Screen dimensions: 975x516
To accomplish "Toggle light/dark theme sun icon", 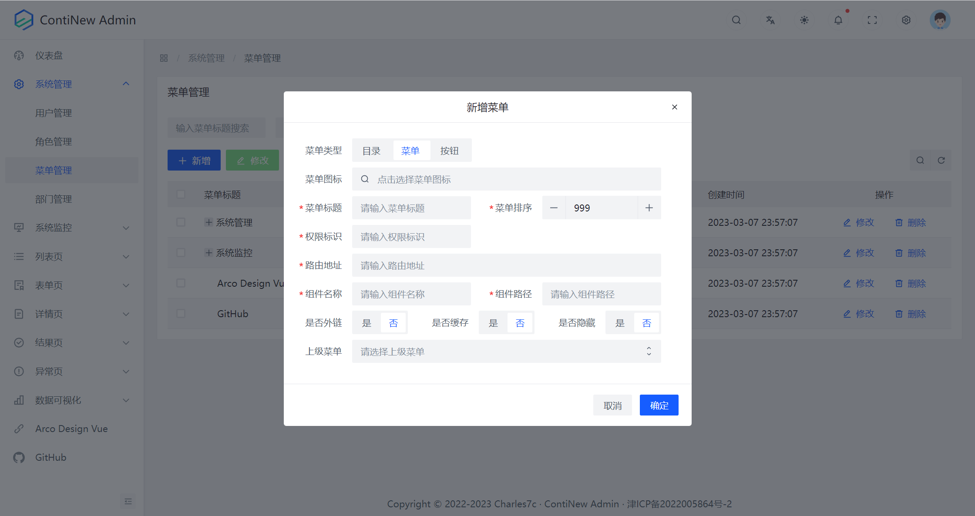I will pos(804,20).
